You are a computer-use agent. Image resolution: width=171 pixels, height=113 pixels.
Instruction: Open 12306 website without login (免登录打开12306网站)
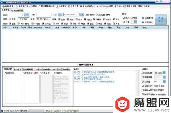click(27, 7)
